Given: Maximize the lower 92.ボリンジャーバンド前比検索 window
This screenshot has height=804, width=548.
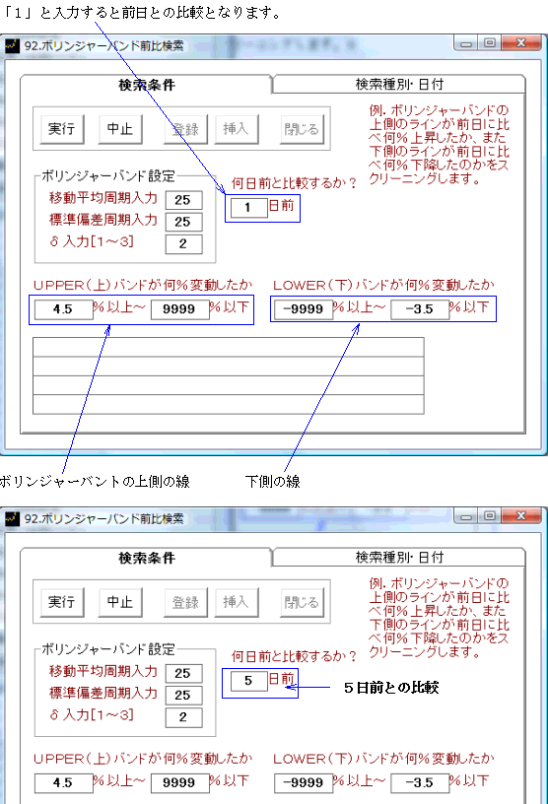Looking at the screenshot, I should pyautogui.click(x=490, y=517).
